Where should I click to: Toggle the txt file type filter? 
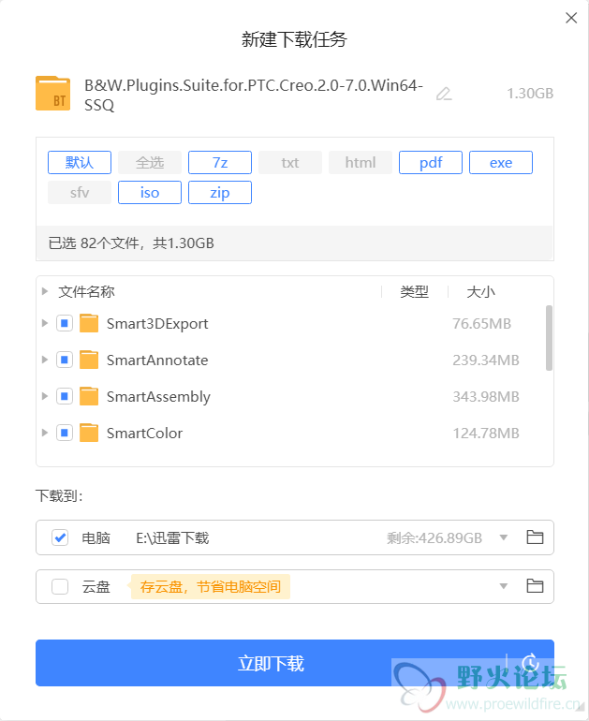[290, 162]
